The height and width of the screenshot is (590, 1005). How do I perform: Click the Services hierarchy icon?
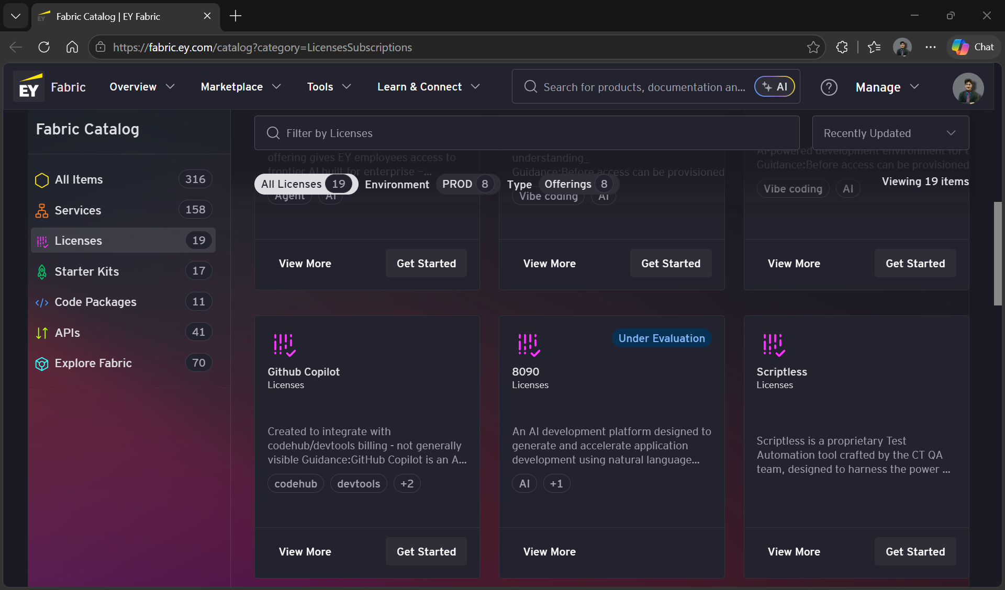(42, 210)
